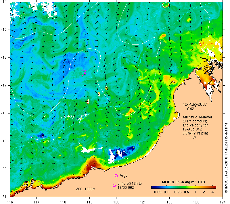Image resolution: width=230 pixels, height=204 pixels.
Task: Click the longitude axis label "119"
Action: coord(89,202)
